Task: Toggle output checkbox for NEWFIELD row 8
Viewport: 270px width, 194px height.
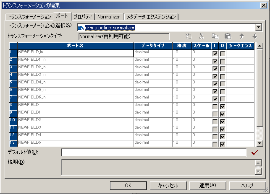Action: (222, 106)
